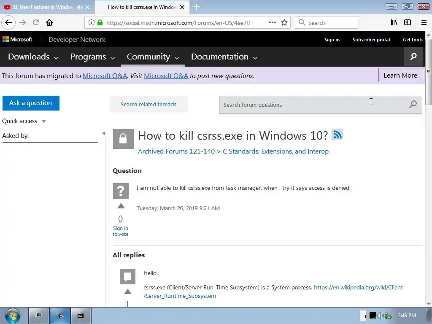Click the scrollbar down arrow
Screen dimensions: 432x324
tap(429, 304)
